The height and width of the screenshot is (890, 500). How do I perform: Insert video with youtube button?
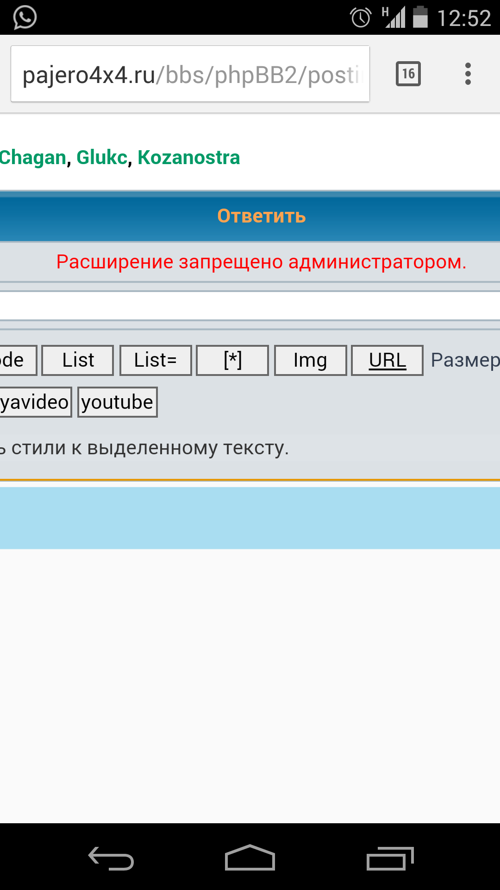click(x=117, y=402)
